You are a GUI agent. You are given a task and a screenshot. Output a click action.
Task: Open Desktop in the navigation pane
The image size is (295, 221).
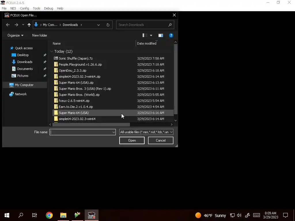coord(23,55)
